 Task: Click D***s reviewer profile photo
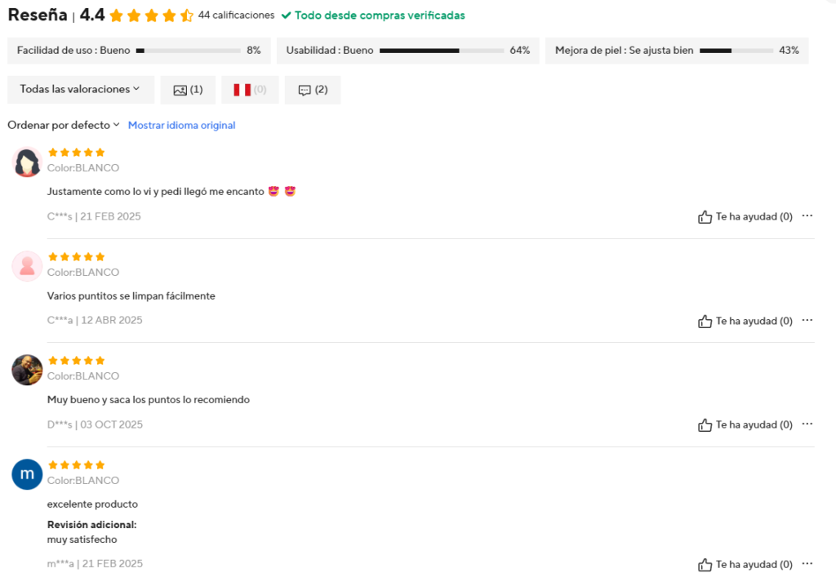(x=27, y=370)
